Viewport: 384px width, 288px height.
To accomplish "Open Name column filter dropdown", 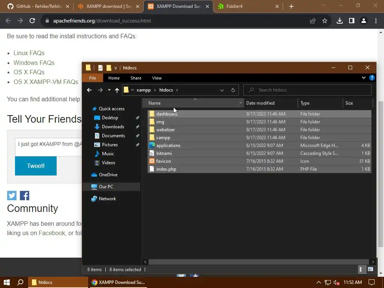I will click(x=241, y=103).
